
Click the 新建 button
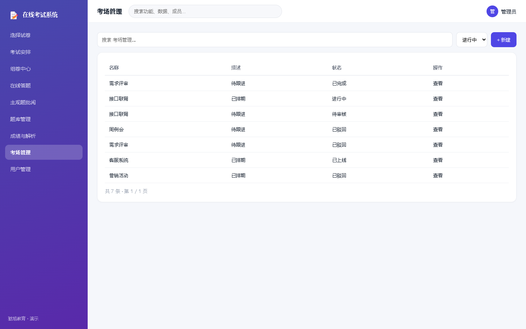[x=504, y=40]
